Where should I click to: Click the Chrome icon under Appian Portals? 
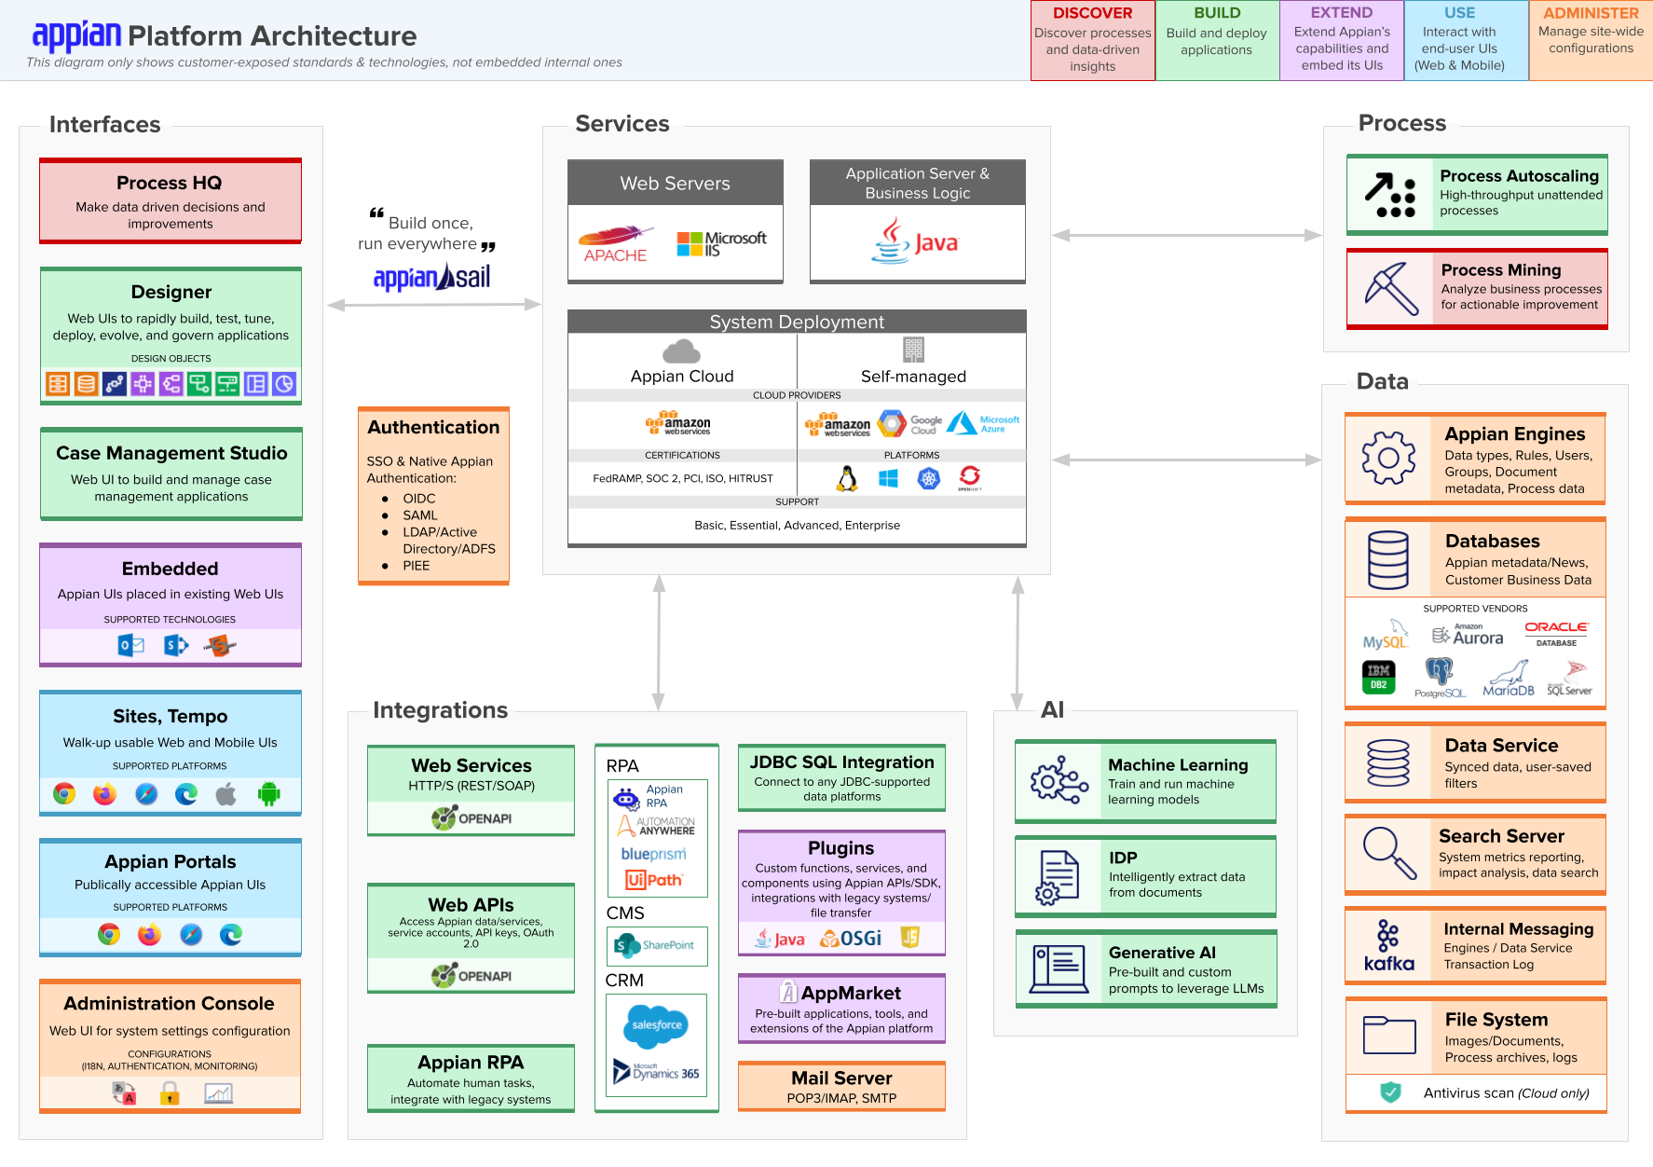(x=109, y=934)
